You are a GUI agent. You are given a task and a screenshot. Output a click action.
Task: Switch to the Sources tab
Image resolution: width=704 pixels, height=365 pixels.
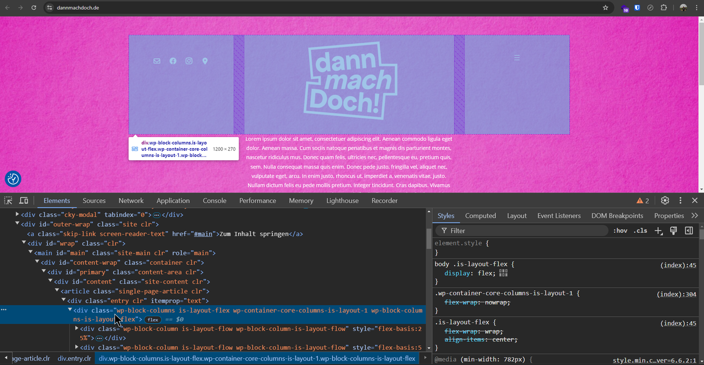click(x=94, y=200)
